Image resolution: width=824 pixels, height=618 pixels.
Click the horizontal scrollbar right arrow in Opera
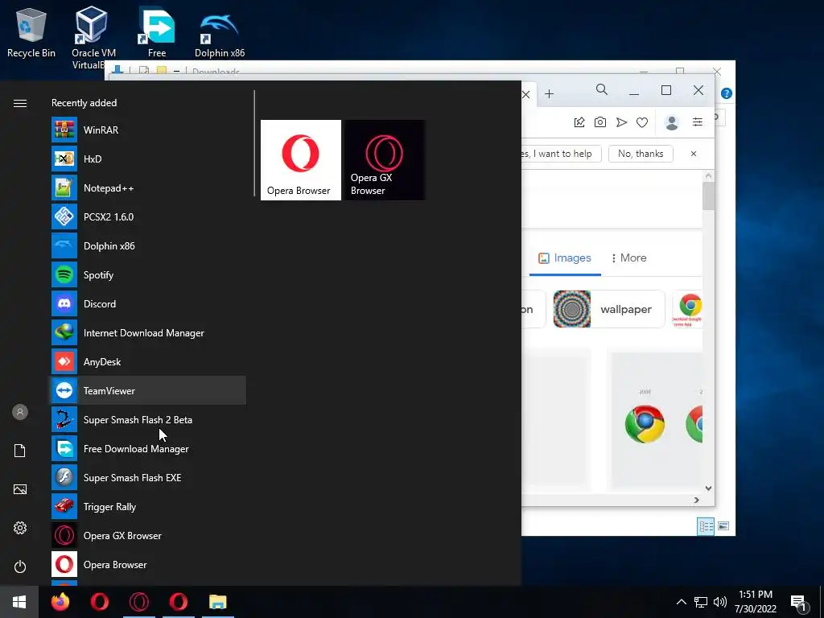click(x=696, y=501)
